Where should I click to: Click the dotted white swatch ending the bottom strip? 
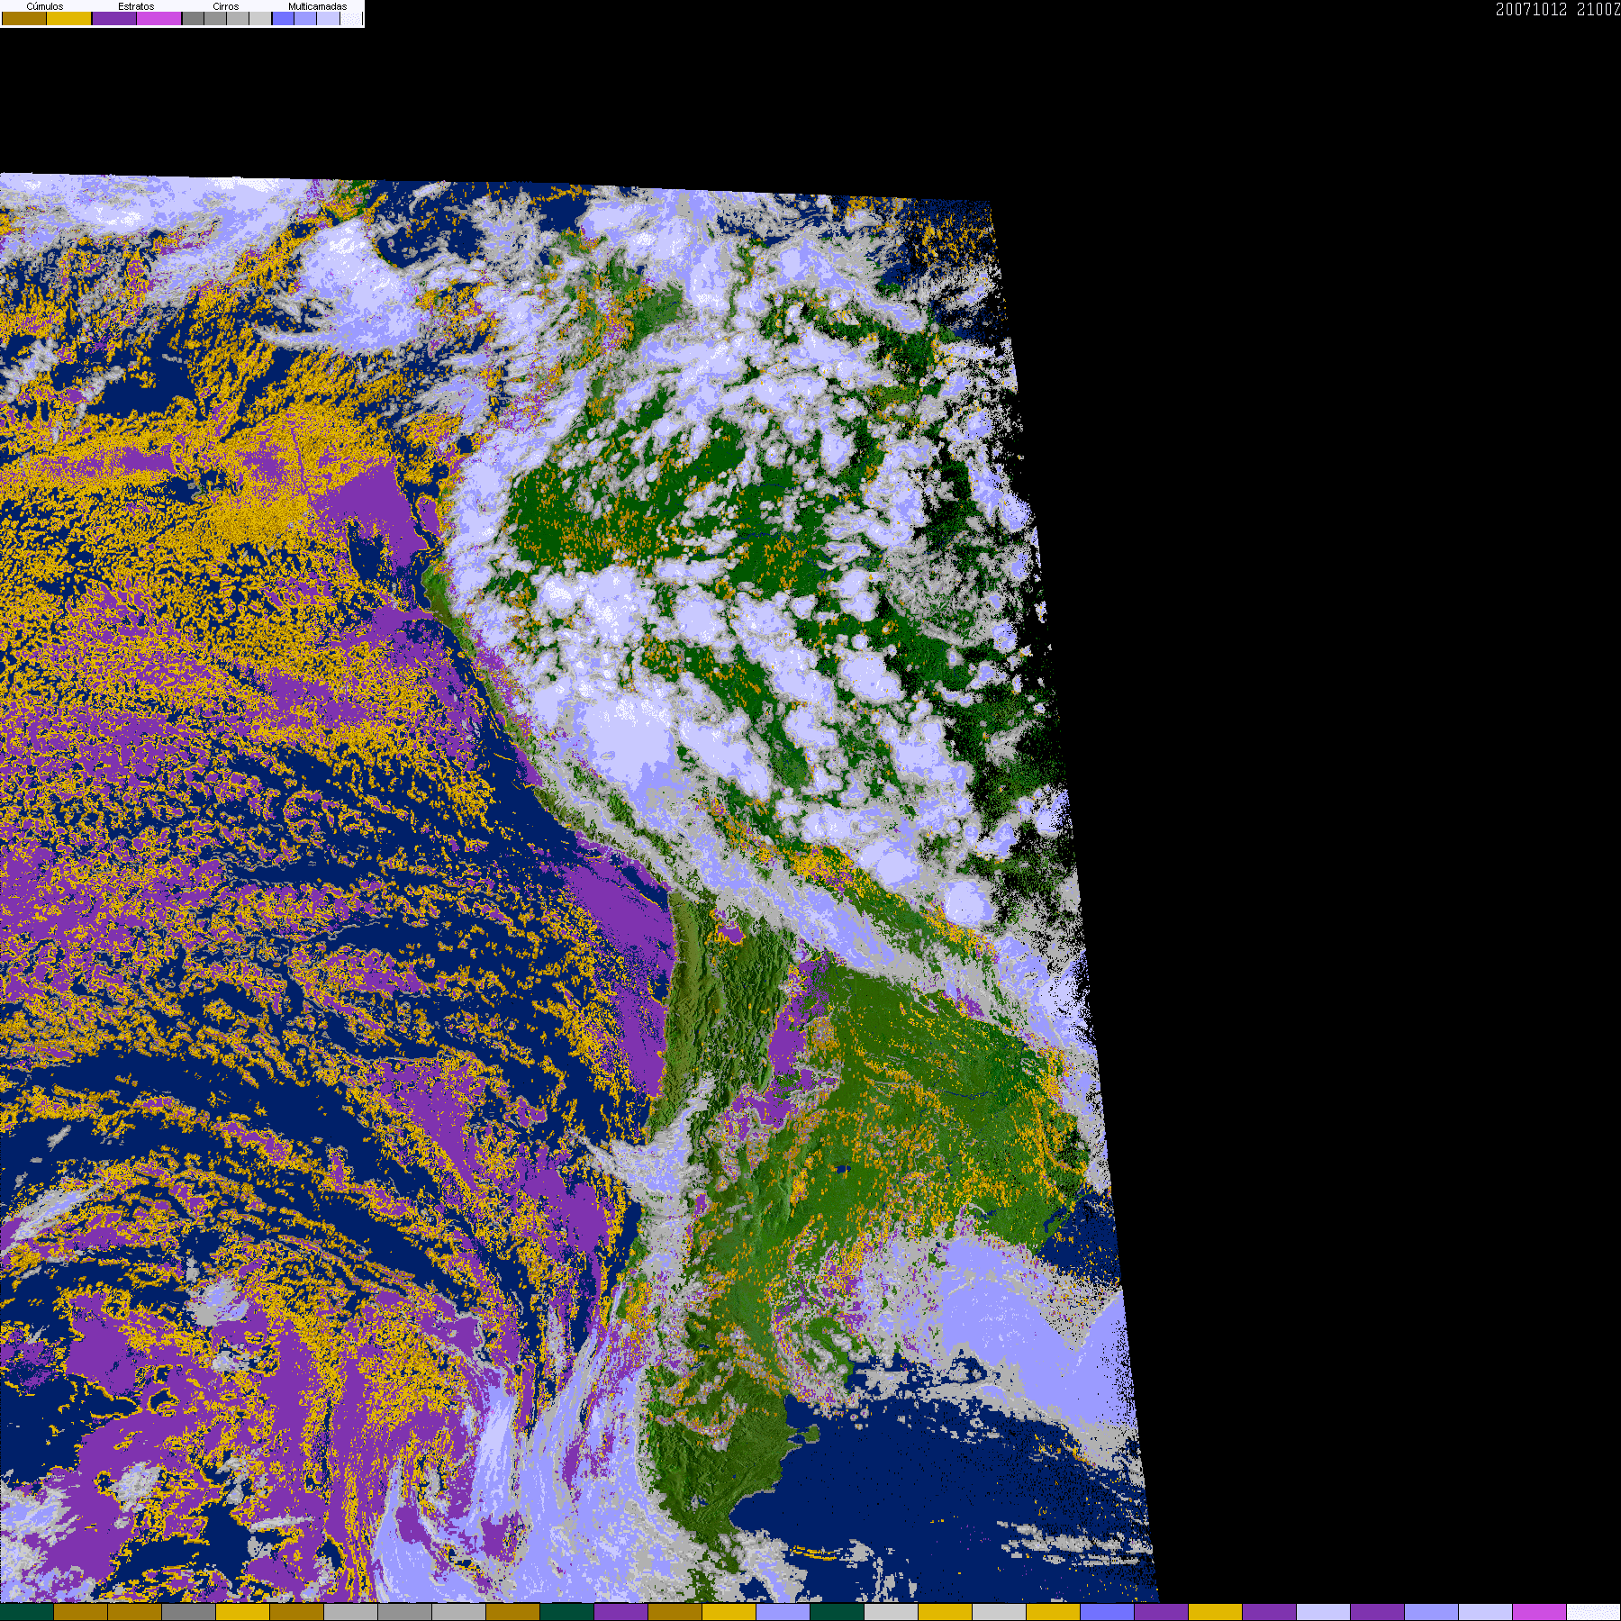(1594, 1612)
